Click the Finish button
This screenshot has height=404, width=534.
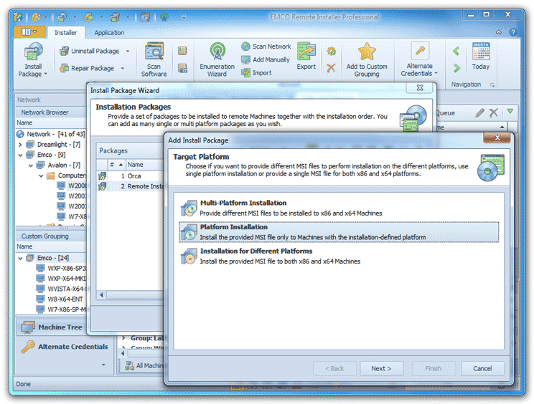pos(434,368)
